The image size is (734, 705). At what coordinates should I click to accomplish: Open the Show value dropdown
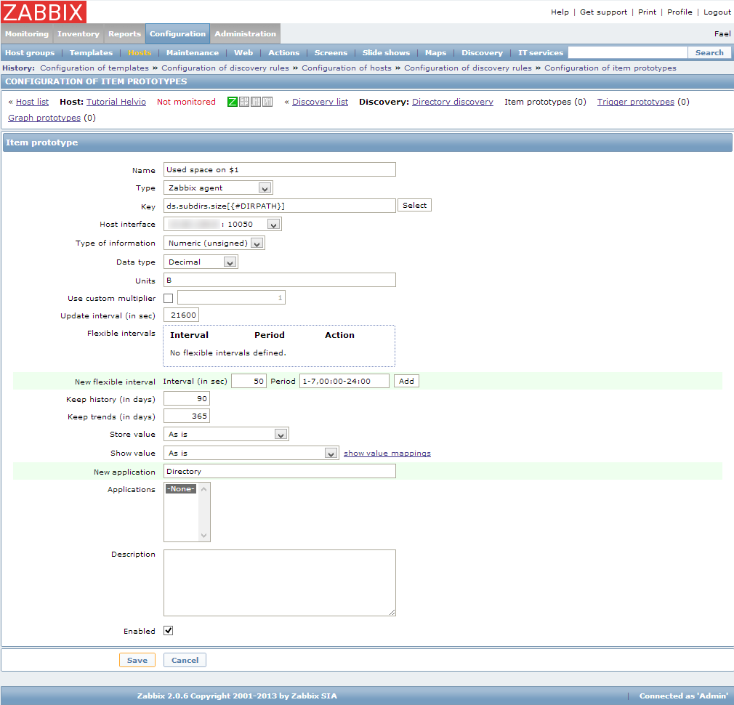(x=251, y=453)
